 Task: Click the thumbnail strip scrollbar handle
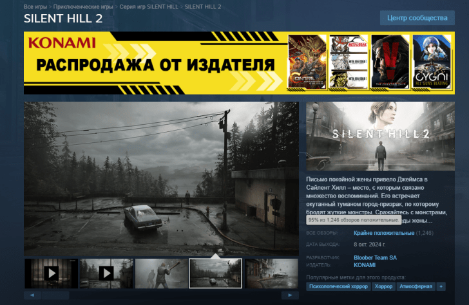coord(55,295)
